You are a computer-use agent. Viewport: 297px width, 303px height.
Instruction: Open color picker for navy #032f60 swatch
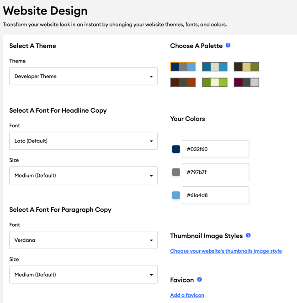click(x=176, y=149)
